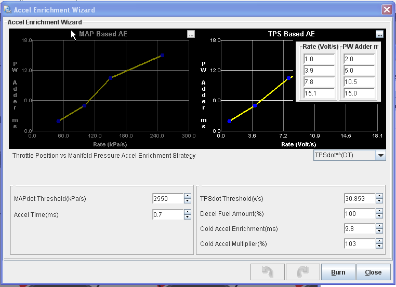
Task: Decrease Decel Fuel Amount using down arrow
Action: (x=379, y=216)
